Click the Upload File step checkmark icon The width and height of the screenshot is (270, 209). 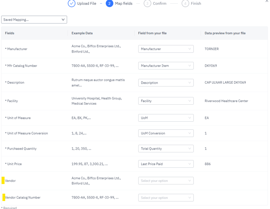[x=71, y=3]
